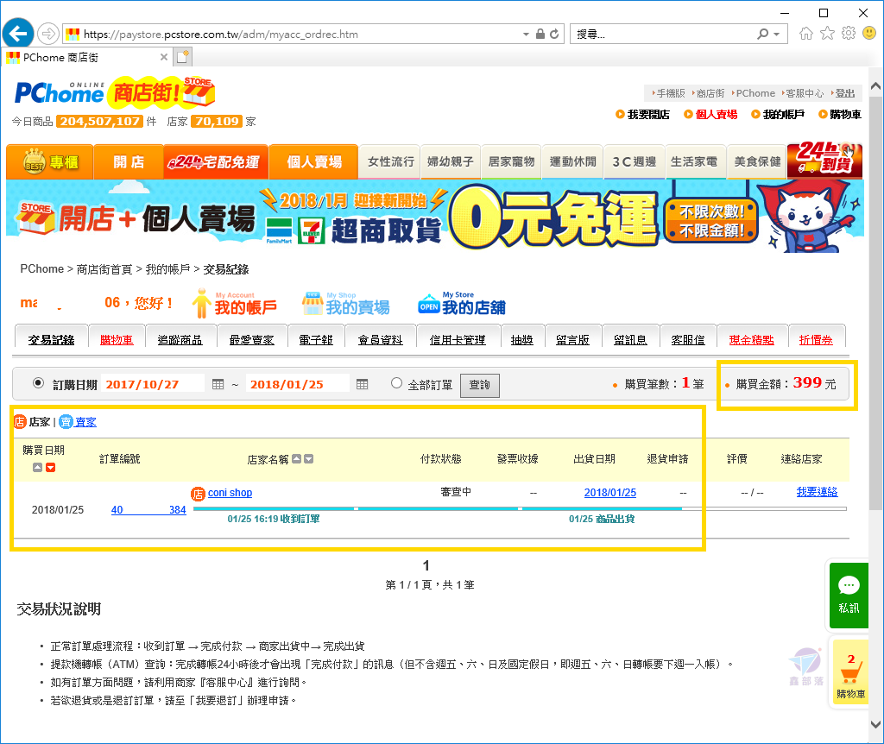
Task: Open the browser home icon
Action: pyautogui.click(x=806, y=34)
